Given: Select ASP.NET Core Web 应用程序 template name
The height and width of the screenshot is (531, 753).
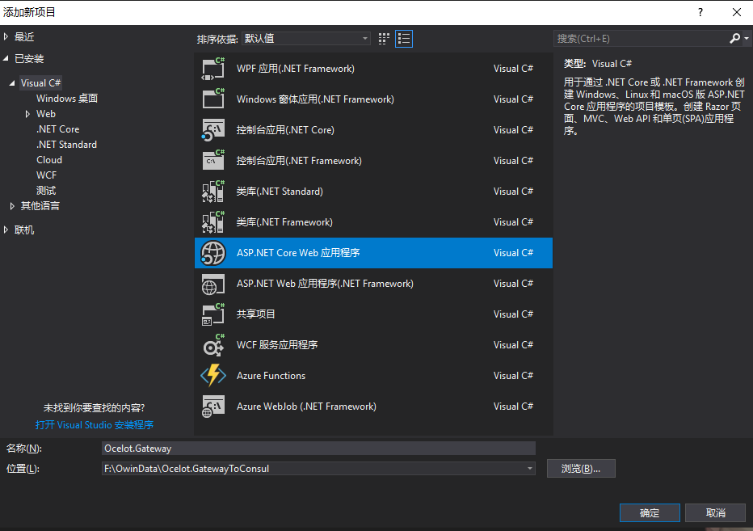Looking at the screenshot, I should pos(298,253).
